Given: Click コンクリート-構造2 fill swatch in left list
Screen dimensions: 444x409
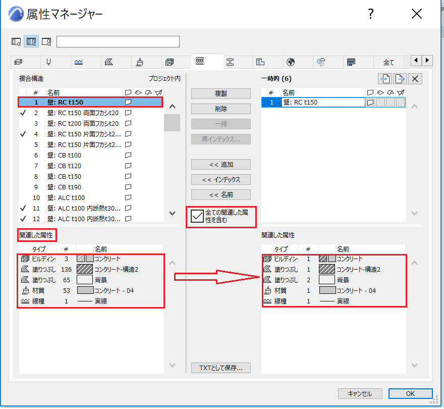Looking at the screenshot, I should pyautogui.click(x=85, y=269).
